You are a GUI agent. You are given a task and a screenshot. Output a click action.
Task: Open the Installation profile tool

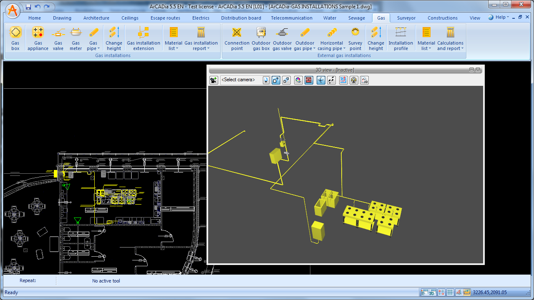tap(400, 38)
